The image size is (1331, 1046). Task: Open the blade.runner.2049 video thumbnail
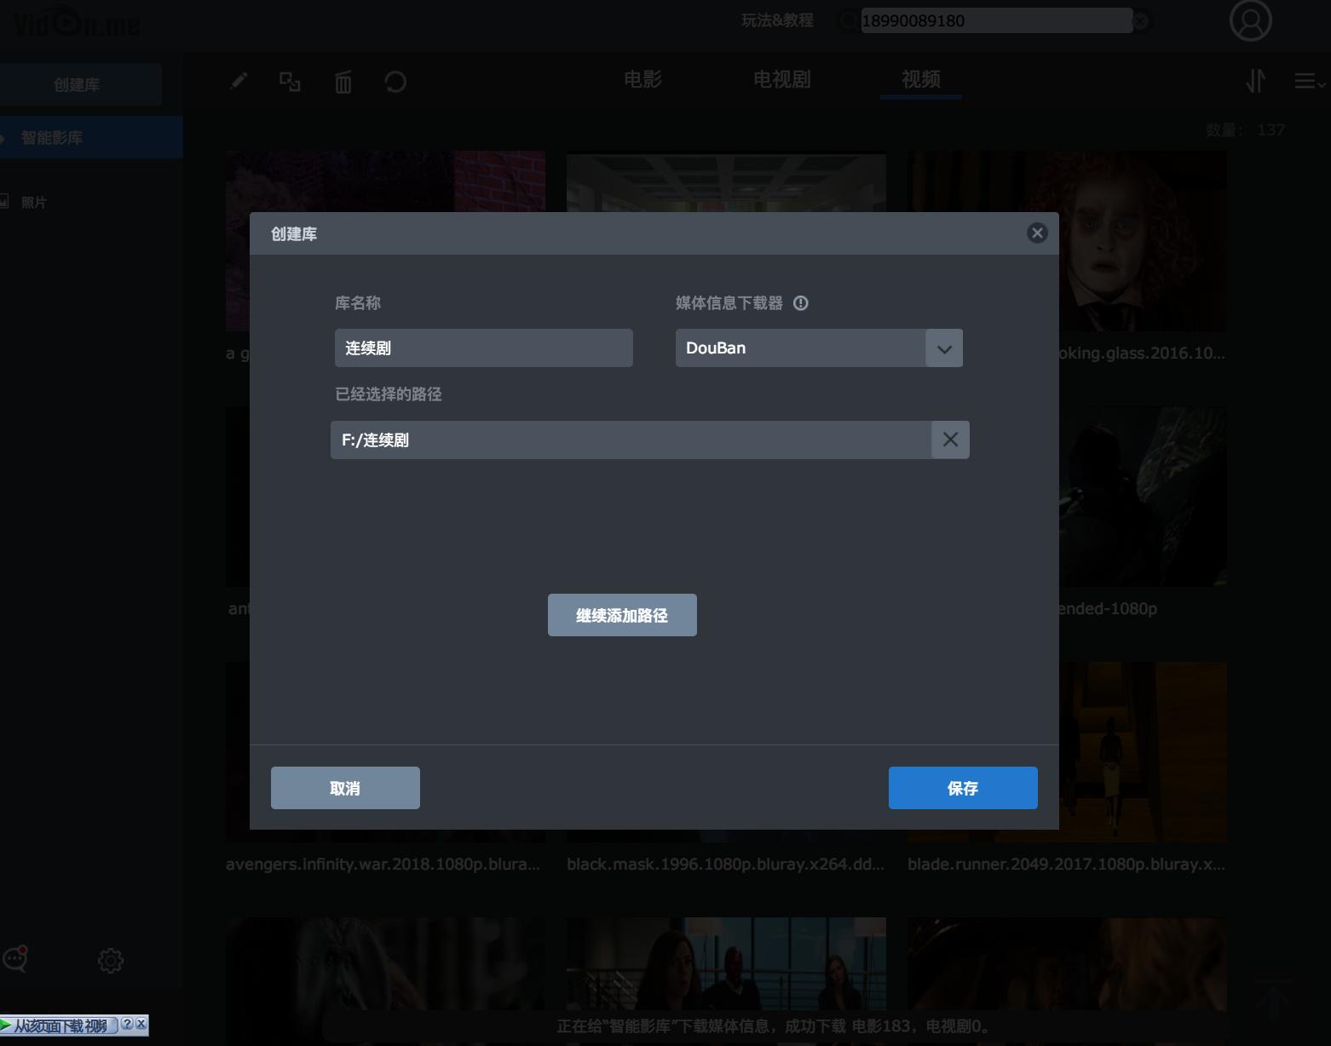(1144, 752)
